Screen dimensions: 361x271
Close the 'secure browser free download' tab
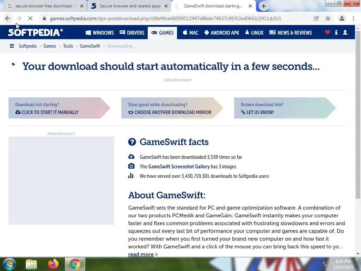tap(81, 6)
